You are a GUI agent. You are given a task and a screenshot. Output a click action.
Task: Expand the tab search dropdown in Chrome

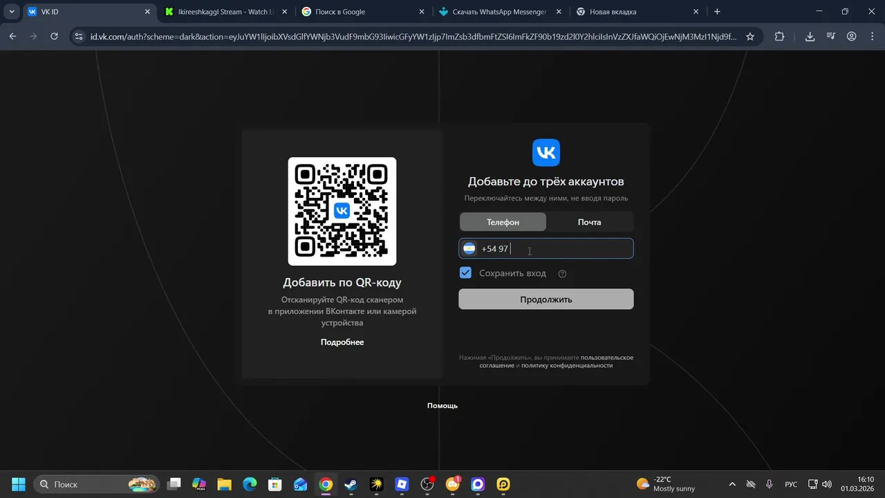point(12,12)
